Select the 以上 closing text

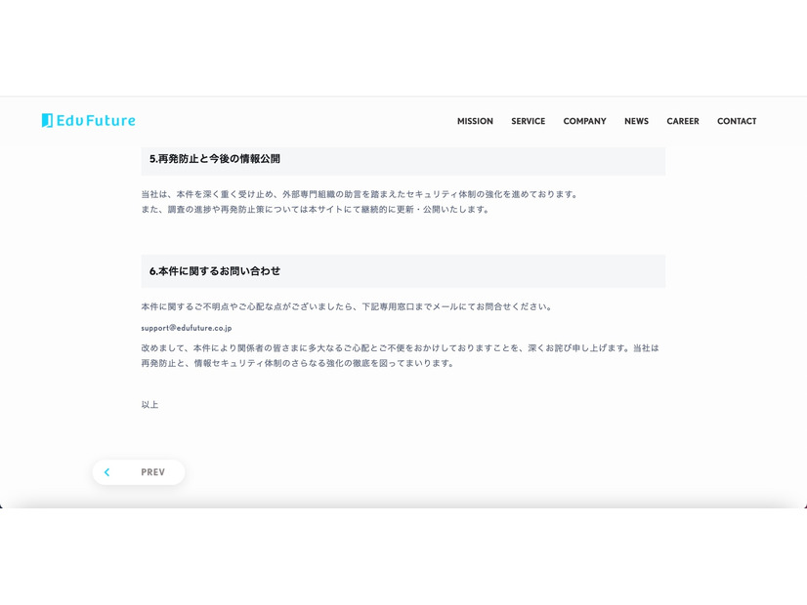point(150,404)
